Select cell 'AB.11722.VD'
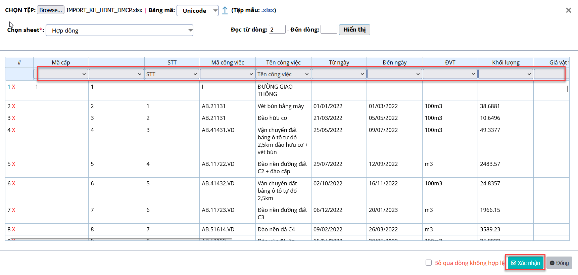The height and width of the screenshot is (275, 578). coord(228,168)
